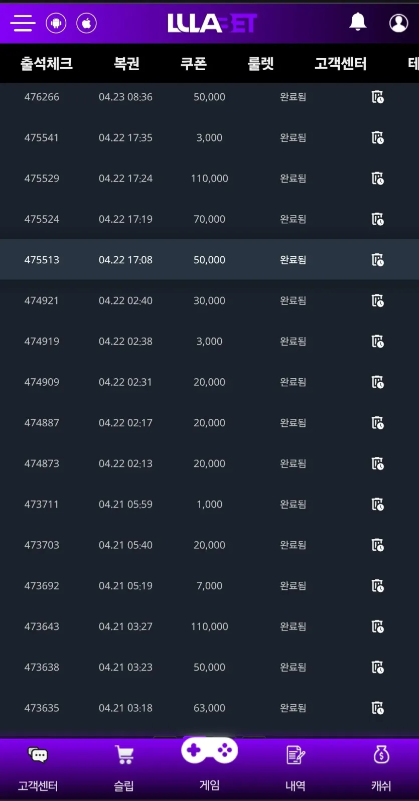Open the 캐쉬 money bag button
Screen dimensions: 419x801
click(381, 768)
